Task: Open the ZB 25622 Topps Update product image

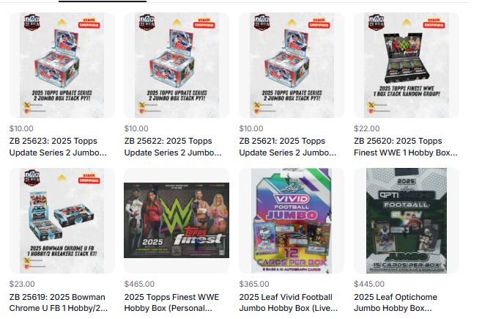Action: pyautogui.click(x=177, y=65)
